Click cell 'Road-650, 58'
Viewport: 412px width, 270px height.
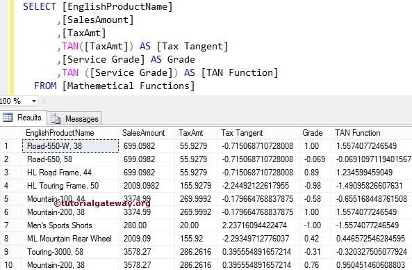coord(70,159)
